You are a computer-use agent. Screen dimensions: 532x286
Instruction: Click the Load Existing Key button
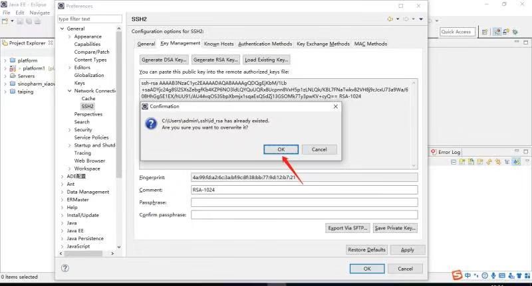click(x=267, y=60)
